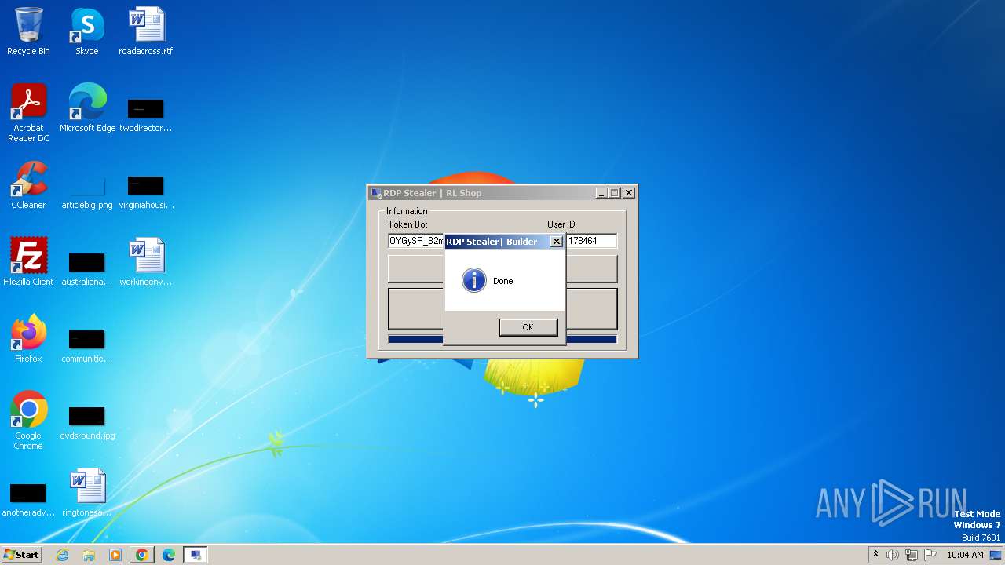Close the RDP Stealer Builder dialog
Image resolution: width=1005 pixels, height=565 pixels.
(x=556, y=242)
